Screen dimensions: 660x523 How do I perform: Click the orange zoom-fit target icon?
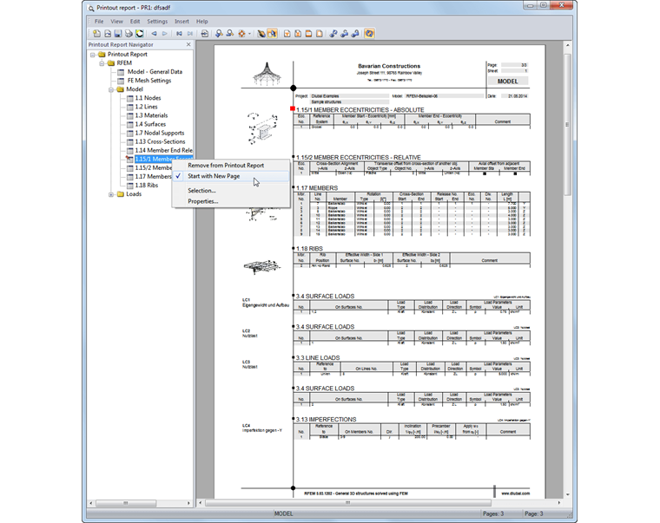click(241, 34)
